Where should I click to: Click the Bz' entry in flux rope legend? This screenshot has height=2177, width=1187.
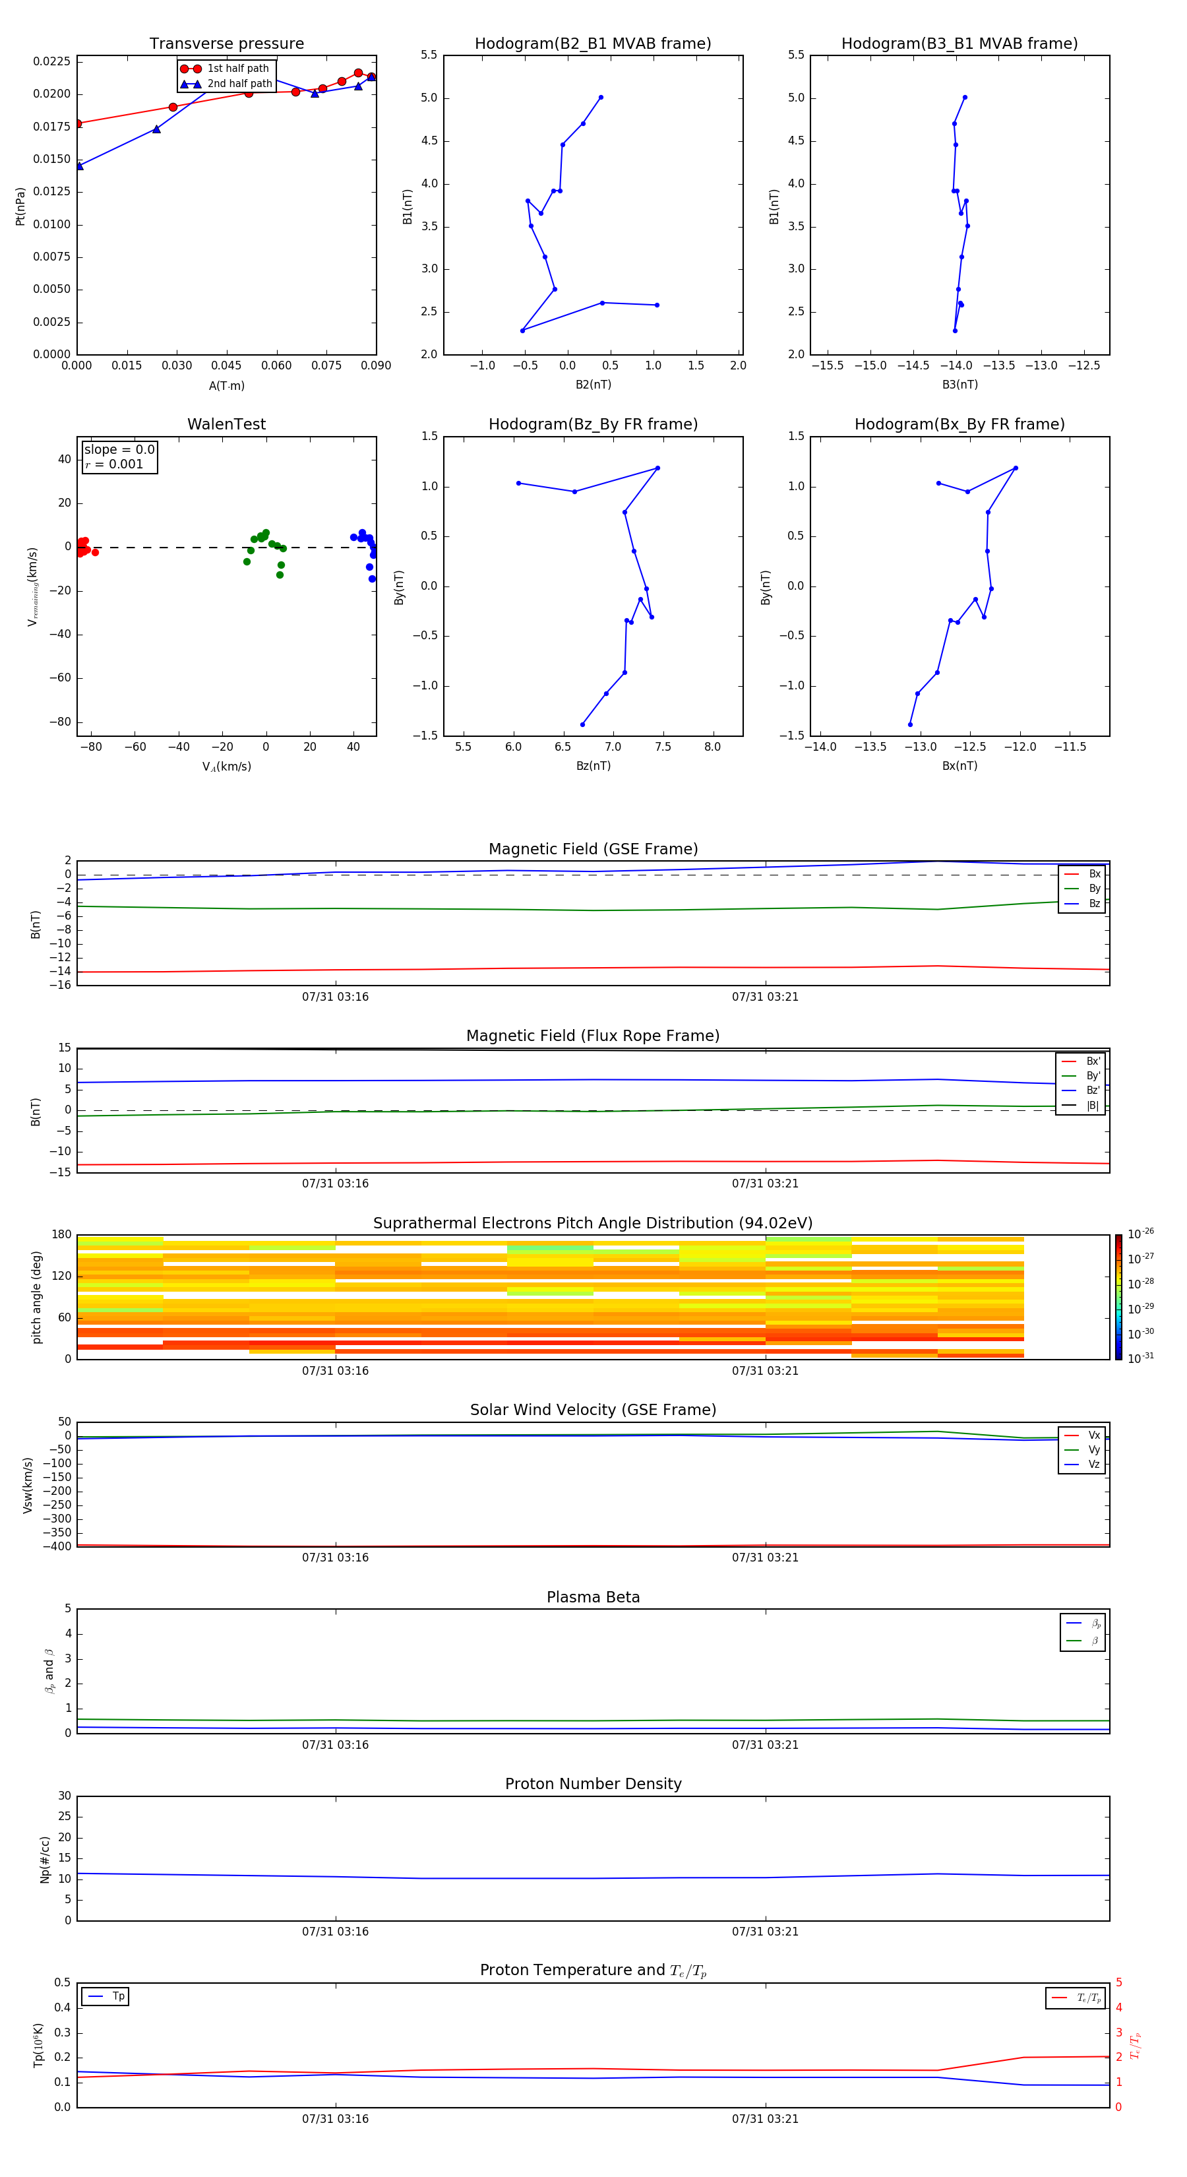(x=1081, y=1091)
